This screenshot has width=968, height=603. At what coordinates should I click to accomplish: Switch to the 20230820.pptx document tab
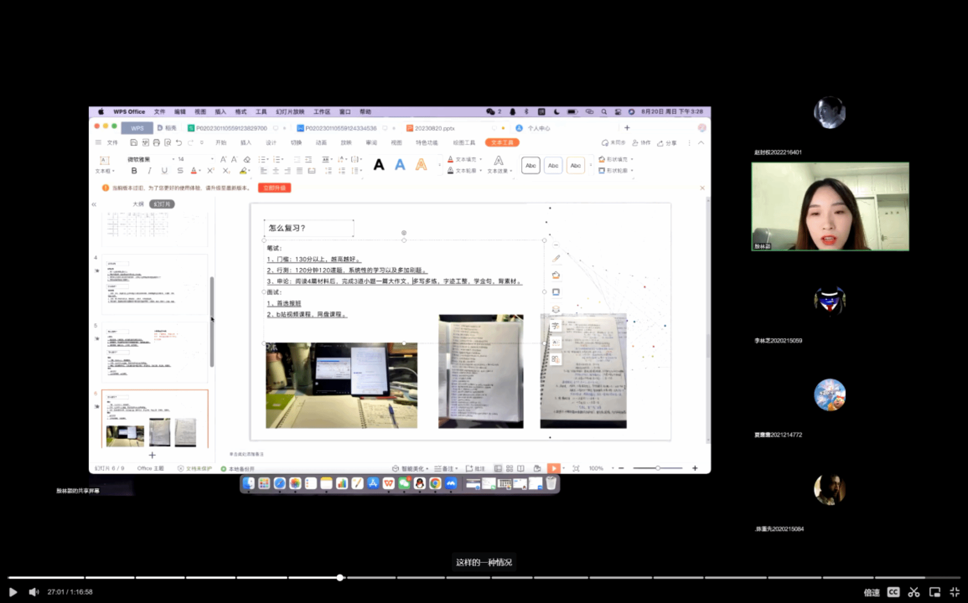point(434,128)
